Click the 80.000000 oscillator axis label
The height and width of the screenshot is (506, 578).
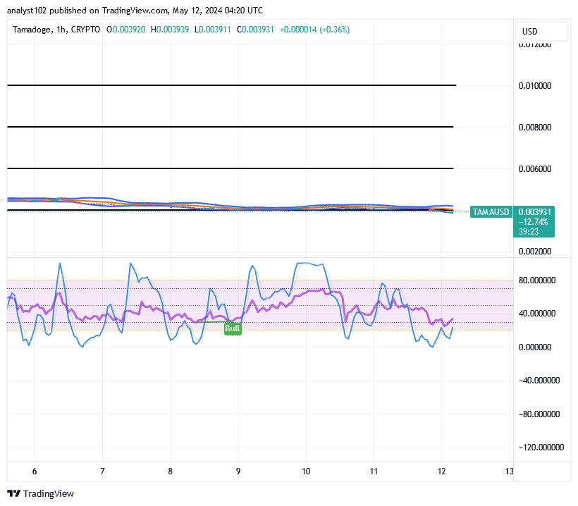536,280
